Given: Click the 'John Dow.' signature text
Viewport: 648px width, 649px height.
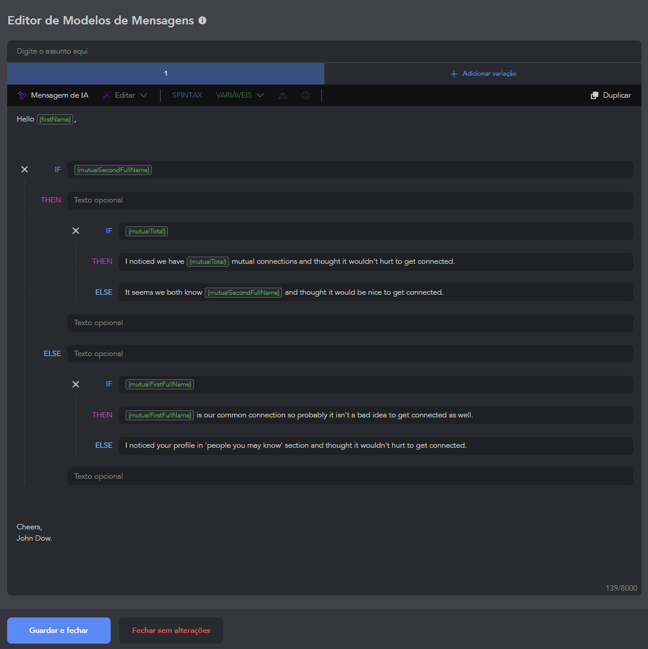Looking at the screenshot, I should point(35,538).
